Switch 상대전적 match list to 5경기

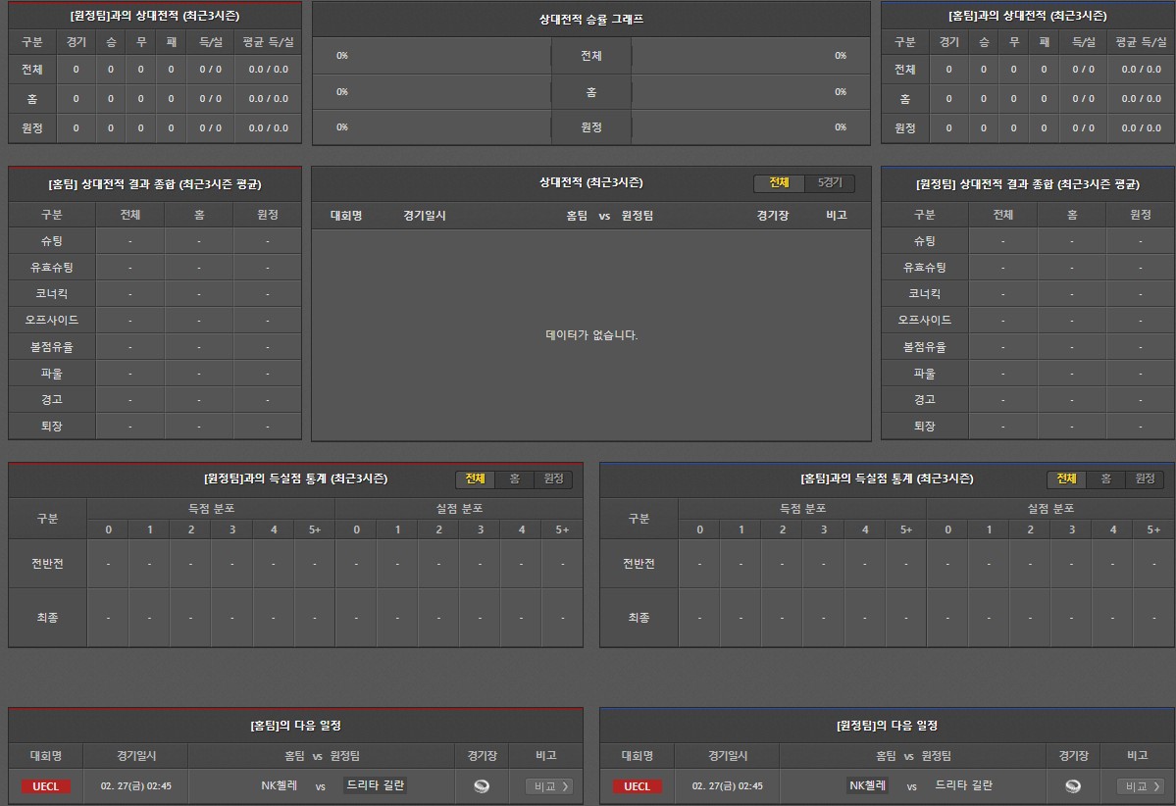pyautogui.click(x=830, y=183)
